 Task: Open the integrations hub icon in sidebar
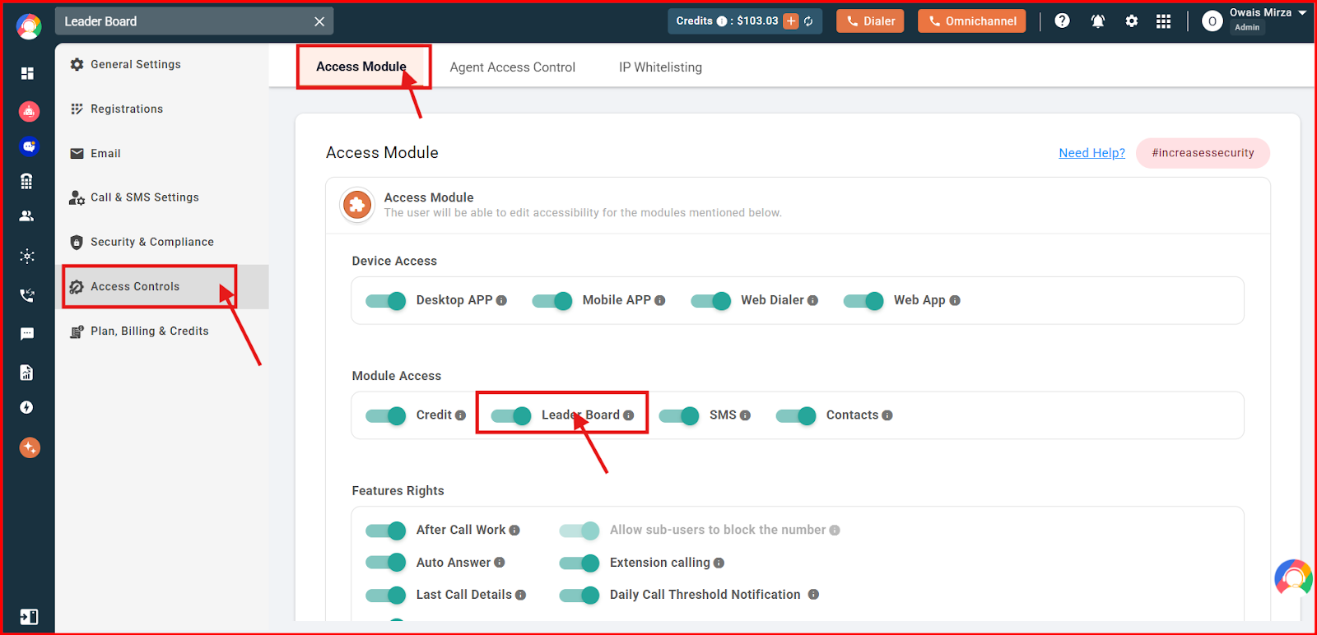click(27, 256)
